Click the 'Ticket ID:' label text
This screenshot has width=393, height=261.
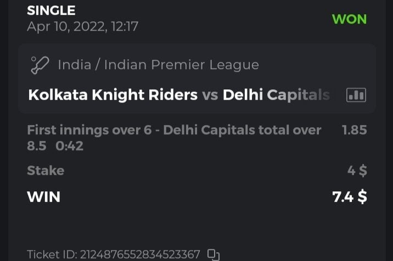(x=52, y=254)
